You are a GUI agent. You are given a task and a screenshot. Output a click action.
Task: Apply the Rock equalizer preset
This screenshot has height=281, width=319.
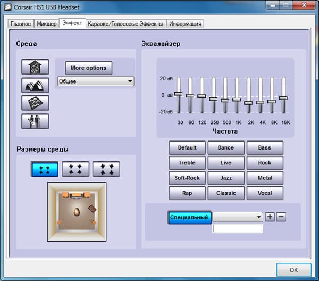265,163
